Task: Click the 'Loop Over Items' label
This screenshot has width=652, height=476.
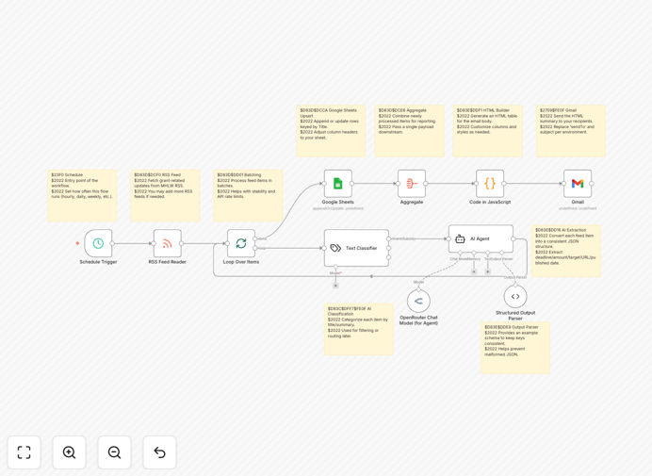Action: [x=241, y=262]
